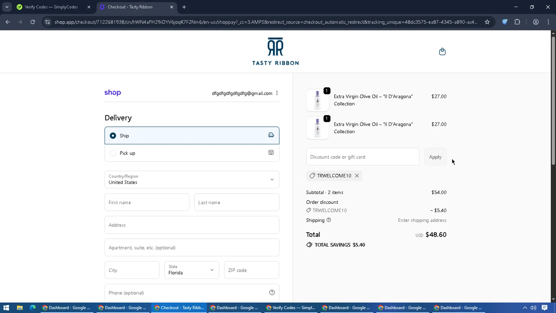This screenshot has height=313, width=556.
Task: Open the Checkout - Tasty Ribbon taskbar window
Action: (179, 308)
